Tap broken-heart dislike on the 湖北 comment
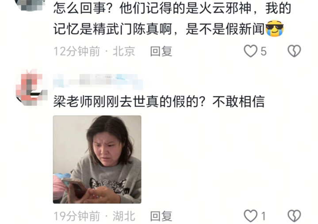Screen dimensions: 318x224 294,216
